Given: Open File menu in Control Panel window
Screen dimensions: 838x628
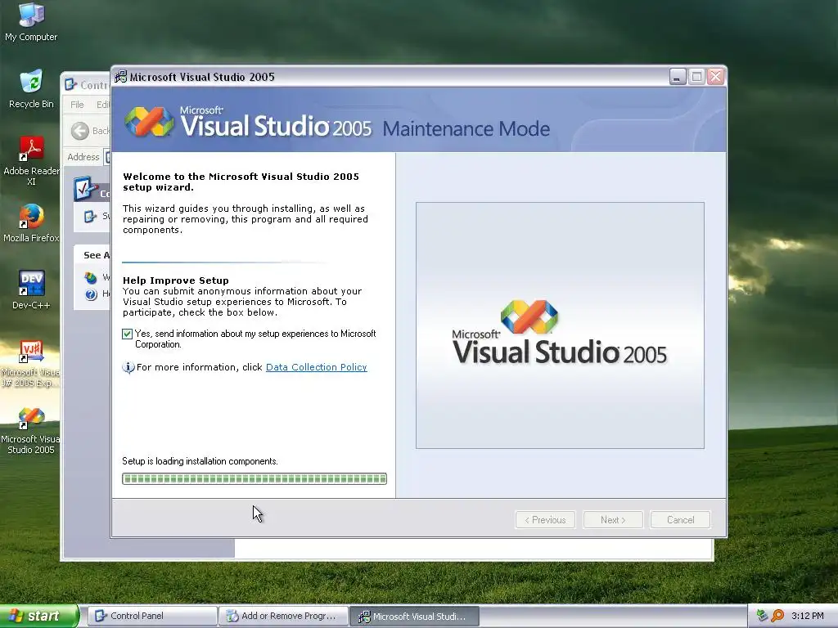Looking at the screenshot, I should coord(78,105).
